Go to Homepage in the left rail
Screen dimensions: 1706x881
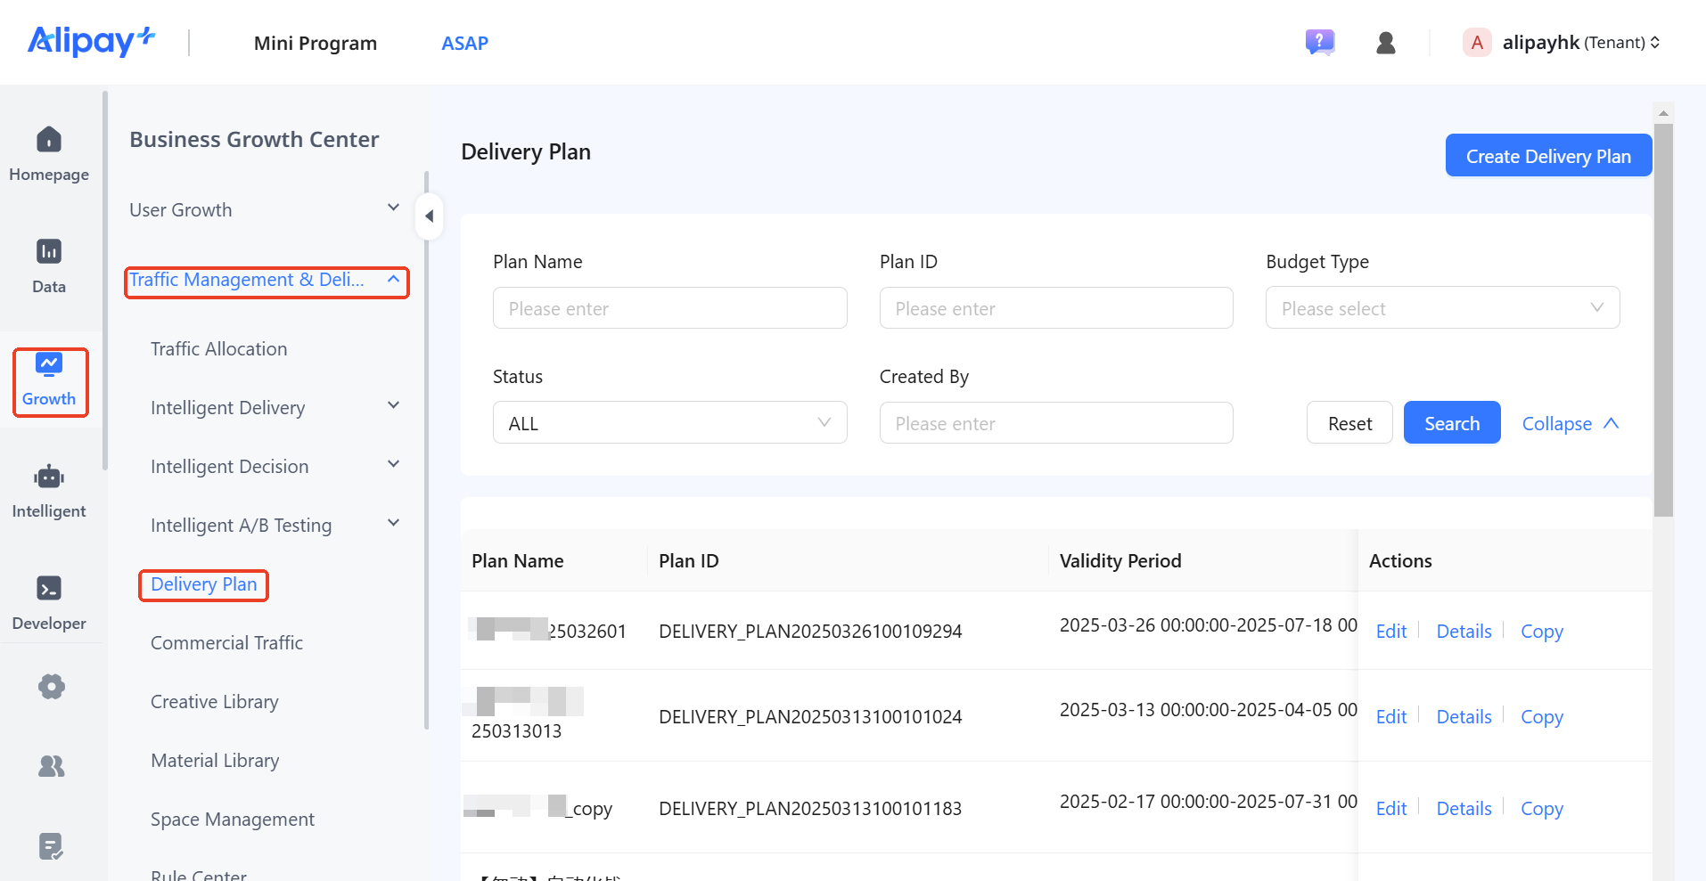49,154
